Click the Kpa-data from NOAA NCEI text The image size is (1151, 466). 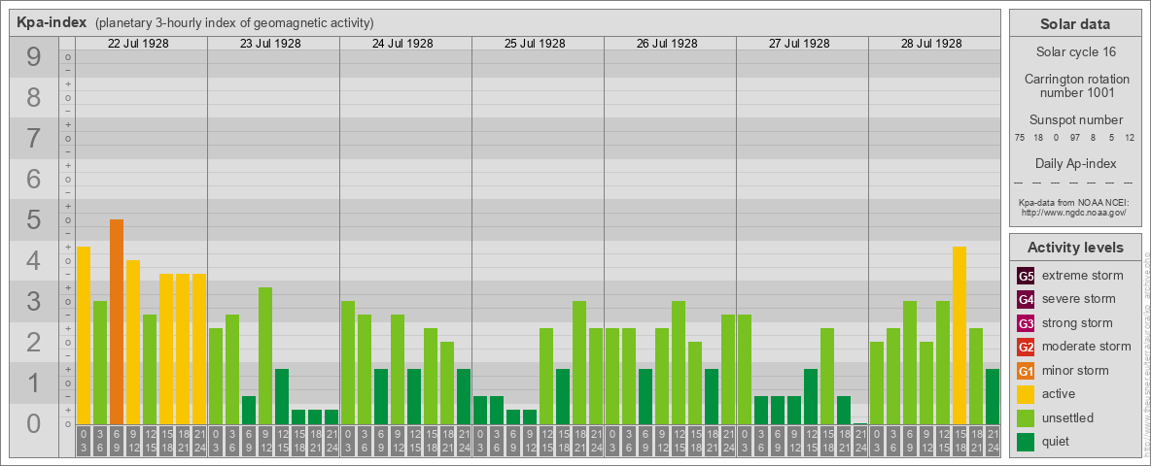click(x=1075, y=202)
